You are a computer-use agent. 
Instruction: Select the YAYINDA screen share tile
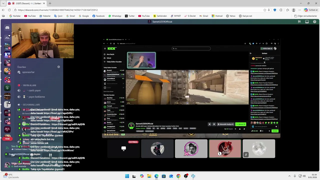(x=123, y=149)
